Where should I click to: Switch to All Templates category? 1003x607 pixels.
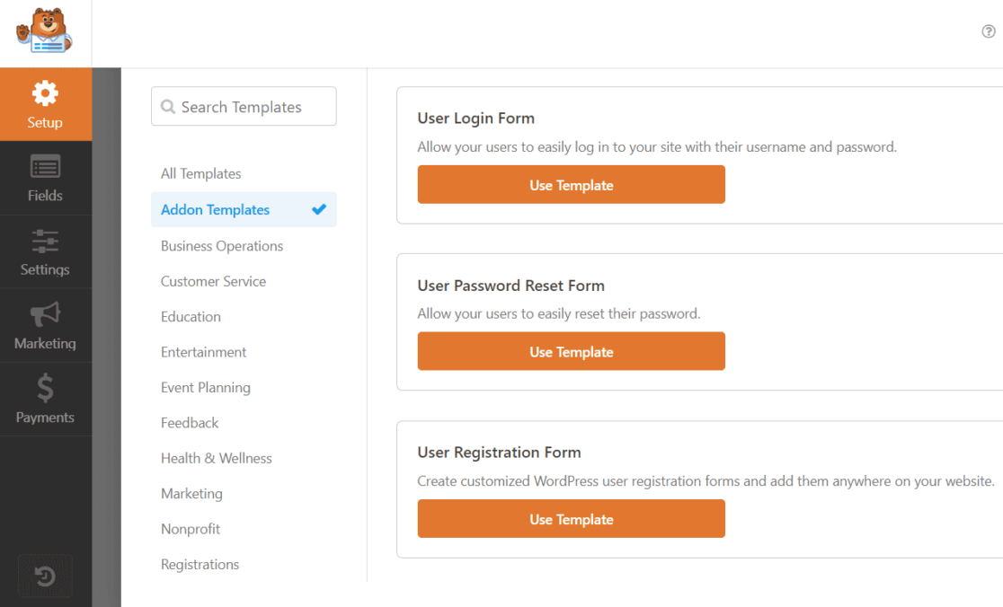200,173
